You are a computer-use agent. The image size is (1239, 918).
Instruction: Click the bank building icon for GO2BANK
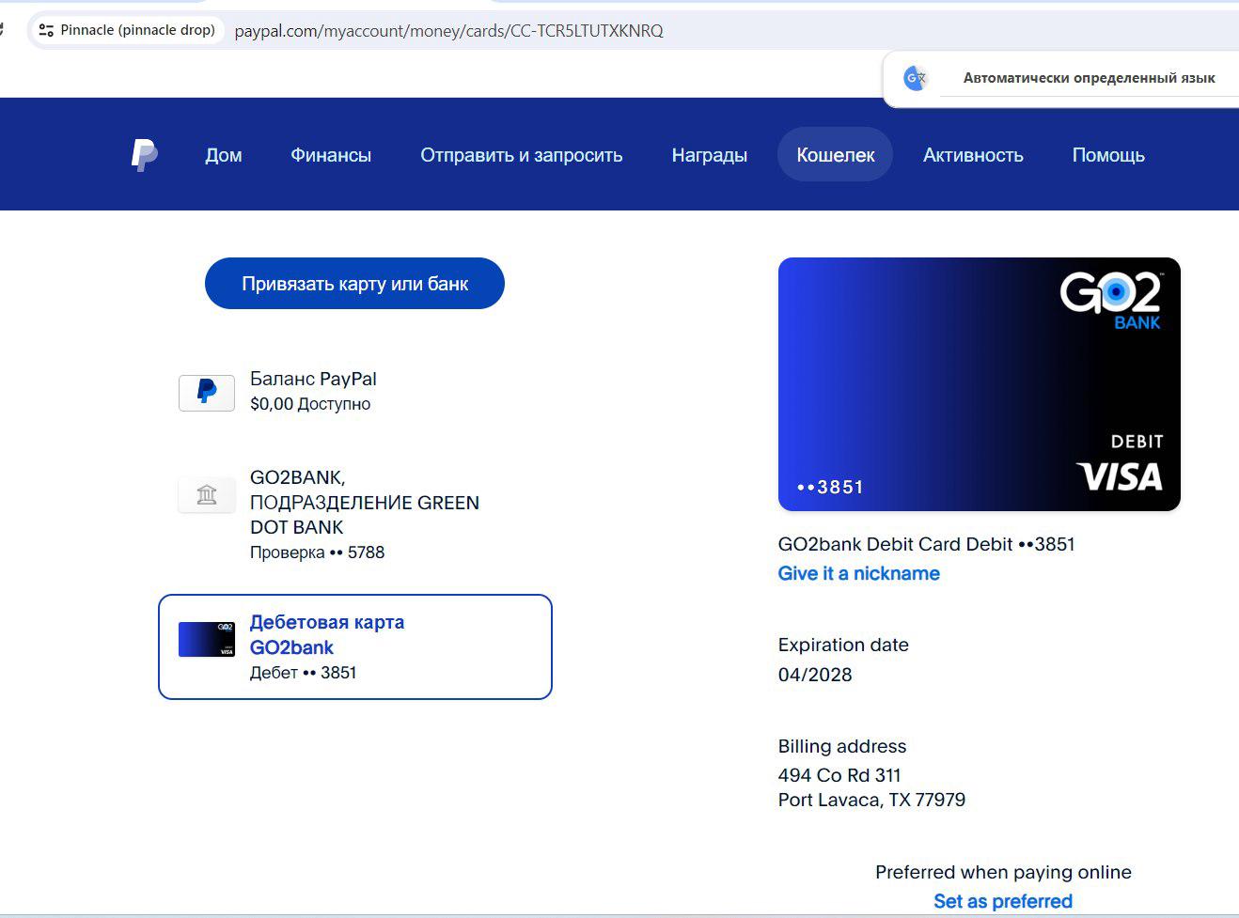point(207,494)
